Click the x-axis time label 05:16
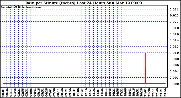This screenshot has height=98, width=181. 39,93
